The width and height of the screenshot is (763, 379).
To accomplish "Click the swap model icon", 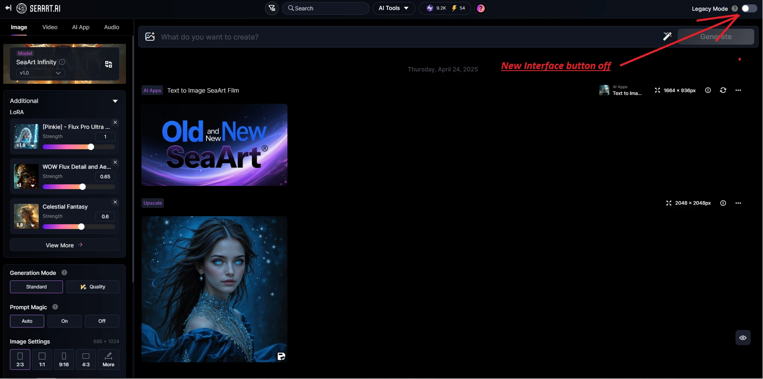I will 108,64.
